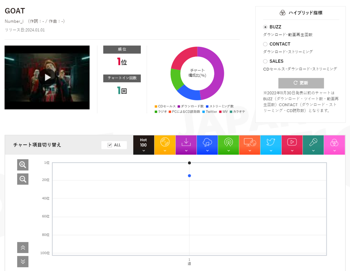Click the 1 週 axis label
350x271 pixels.
(x=189, y=262)
